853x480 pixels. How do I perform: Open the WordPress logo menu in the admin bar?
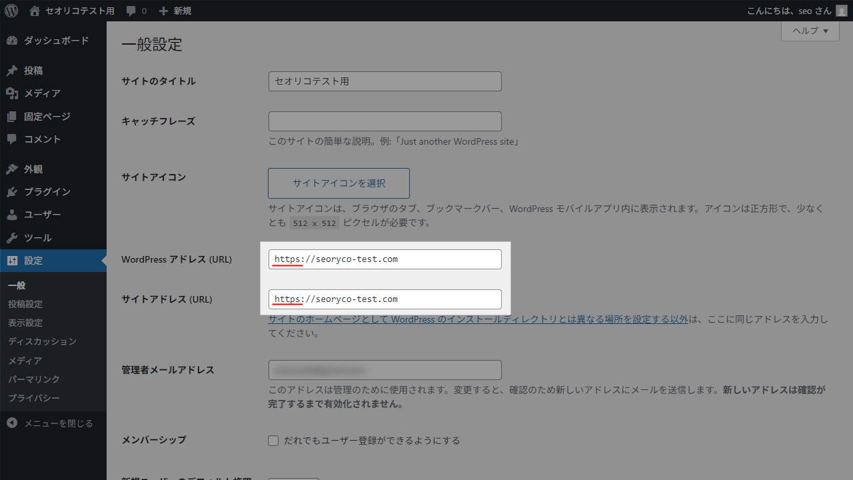[x=11, y=11]
